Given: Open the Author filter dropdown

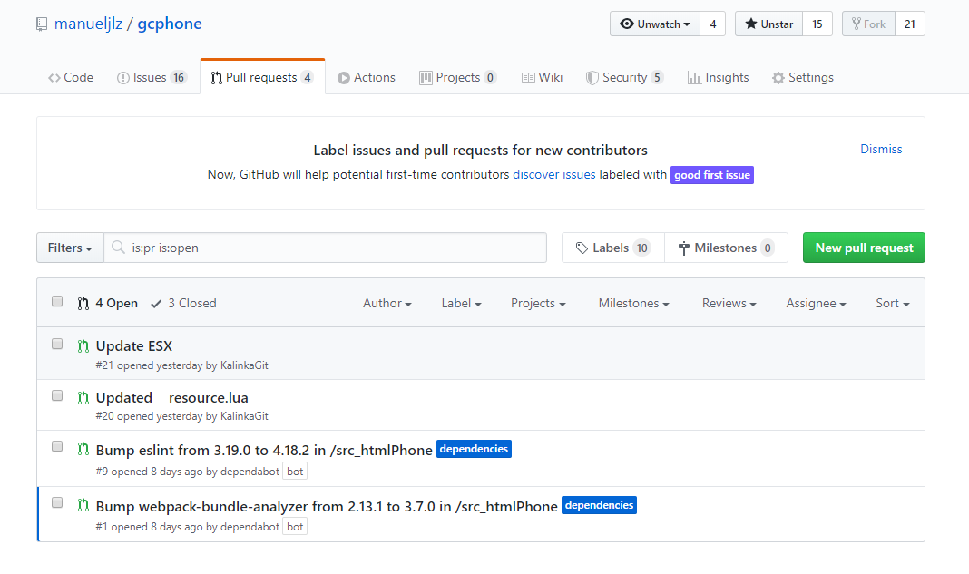Looking at the screenshot, I should click(387, 304).
